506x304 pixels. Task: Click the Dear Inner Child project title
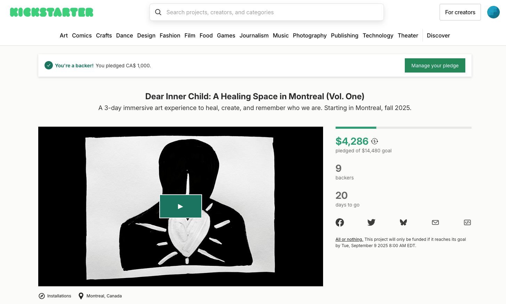(255, 96)
